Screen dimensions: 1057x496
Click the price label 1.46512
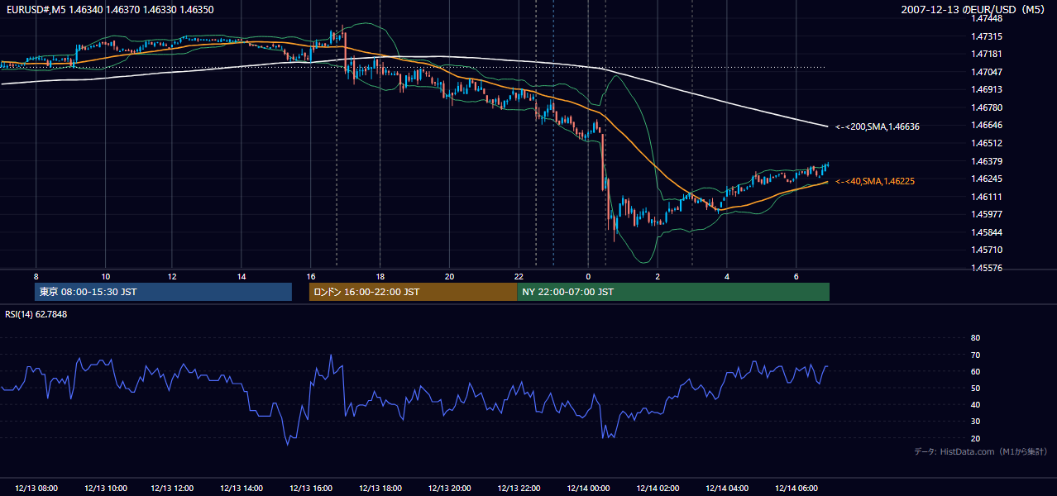tap(988, 142)
